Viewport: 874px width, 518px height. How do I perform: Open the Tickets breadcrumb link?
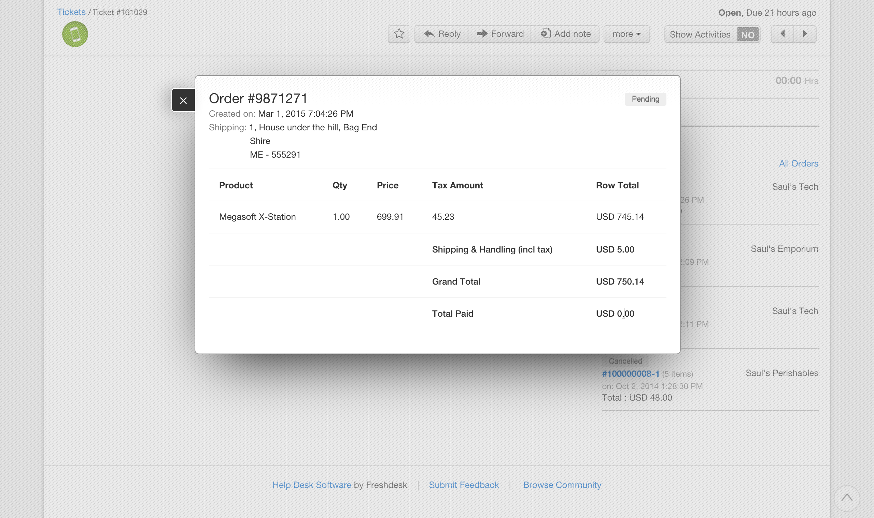pos(71,12)
